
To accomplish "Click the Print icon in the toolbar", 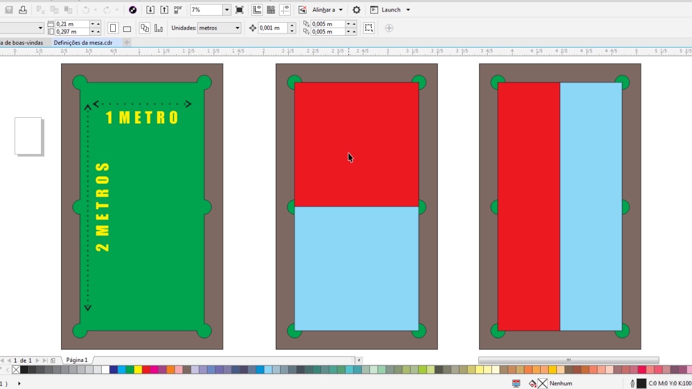I will tap(23, 10).
